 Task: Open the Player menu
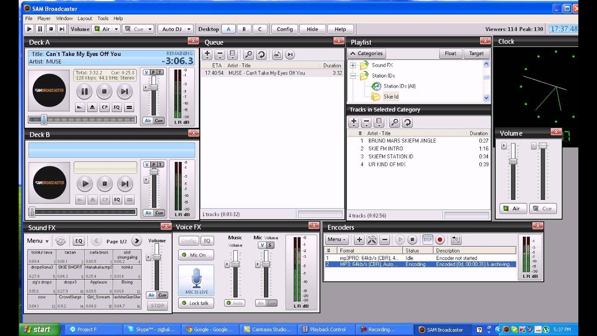[44, 19]
